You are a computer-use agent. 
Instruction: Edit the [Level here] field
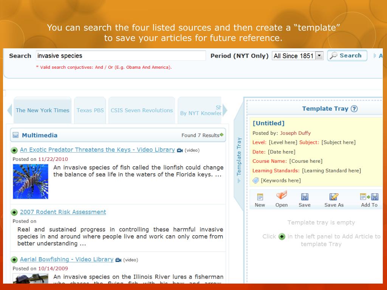click(x=283, y=142)
